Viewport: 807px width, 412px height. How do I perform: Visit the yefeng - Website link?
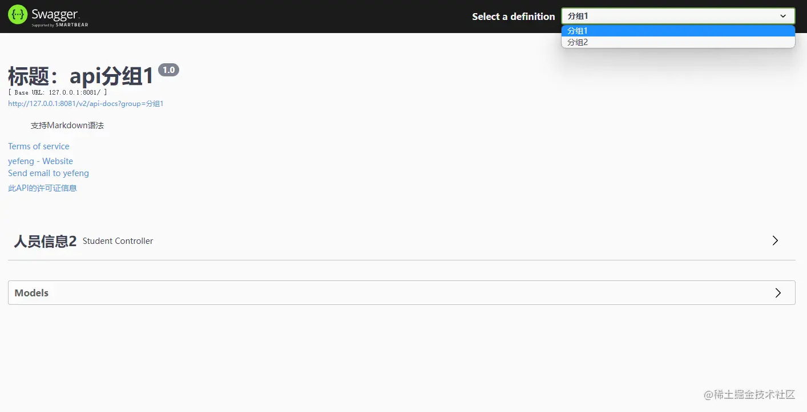pos(41,161)
